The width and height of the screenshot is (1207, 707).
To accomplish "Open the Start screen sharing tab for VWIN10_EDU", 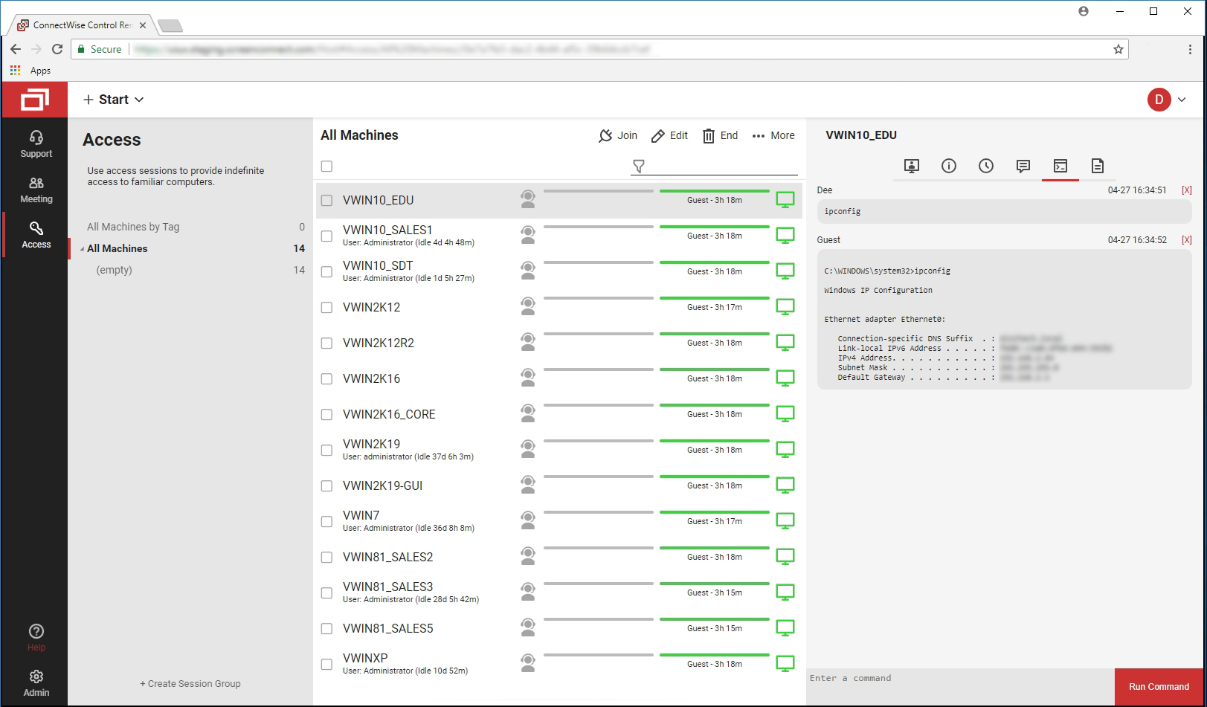I will point(911,166).
